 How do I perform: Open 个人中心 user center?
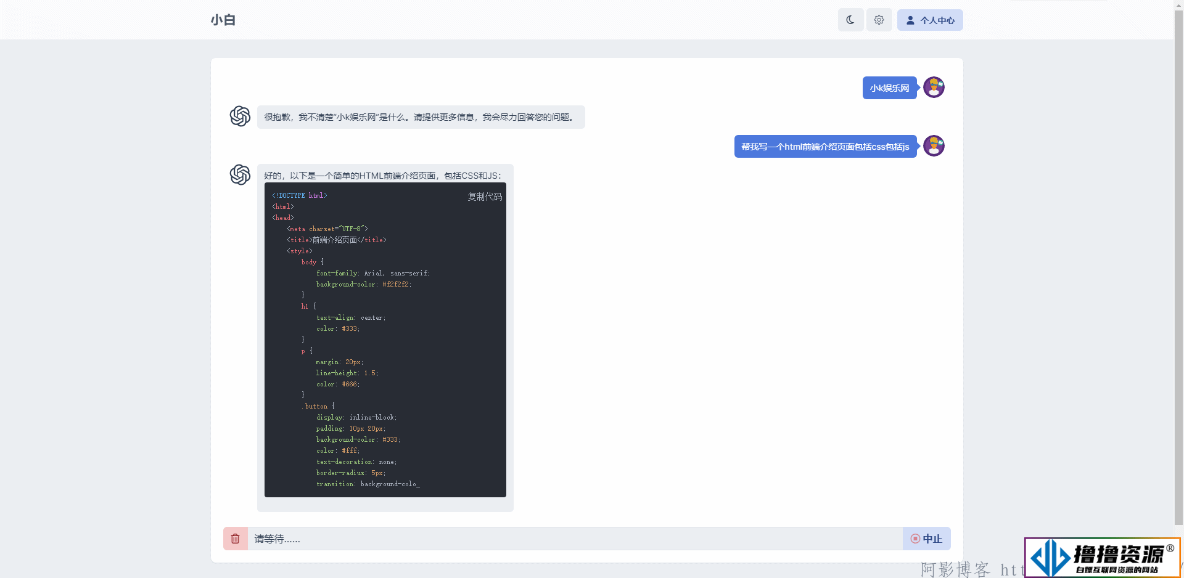coord(930,20)
